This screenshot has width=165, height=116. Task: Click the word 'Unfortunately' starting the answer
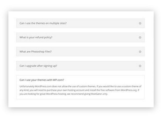click(x=27, y=86)
